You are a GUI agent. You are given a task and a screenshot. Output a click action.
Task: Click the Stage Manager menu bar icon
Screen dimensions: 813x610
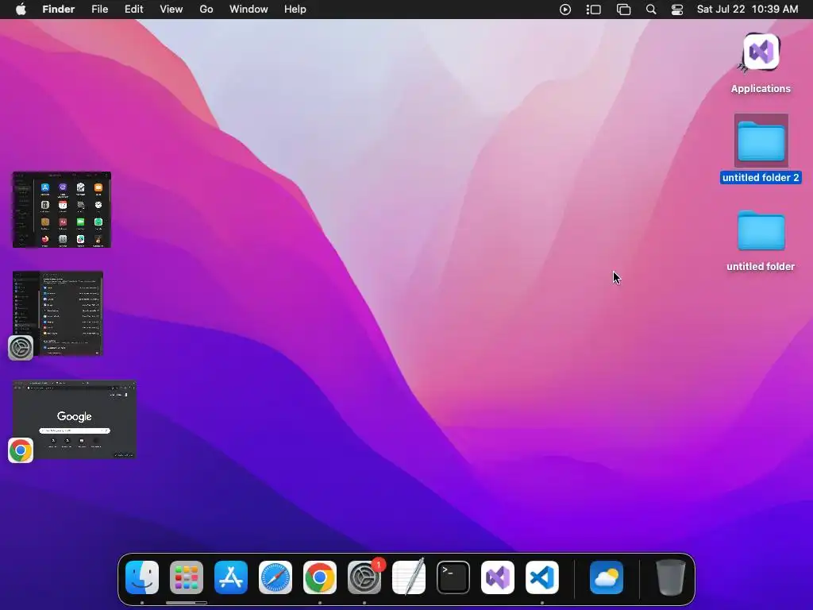tap(594, 10)
